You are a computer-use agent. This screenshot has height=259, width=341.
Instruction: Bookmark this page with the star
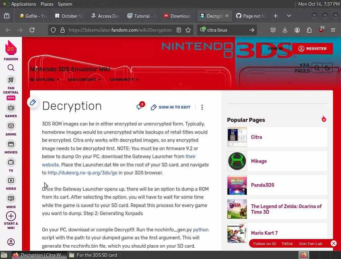[x=188, y=30]
